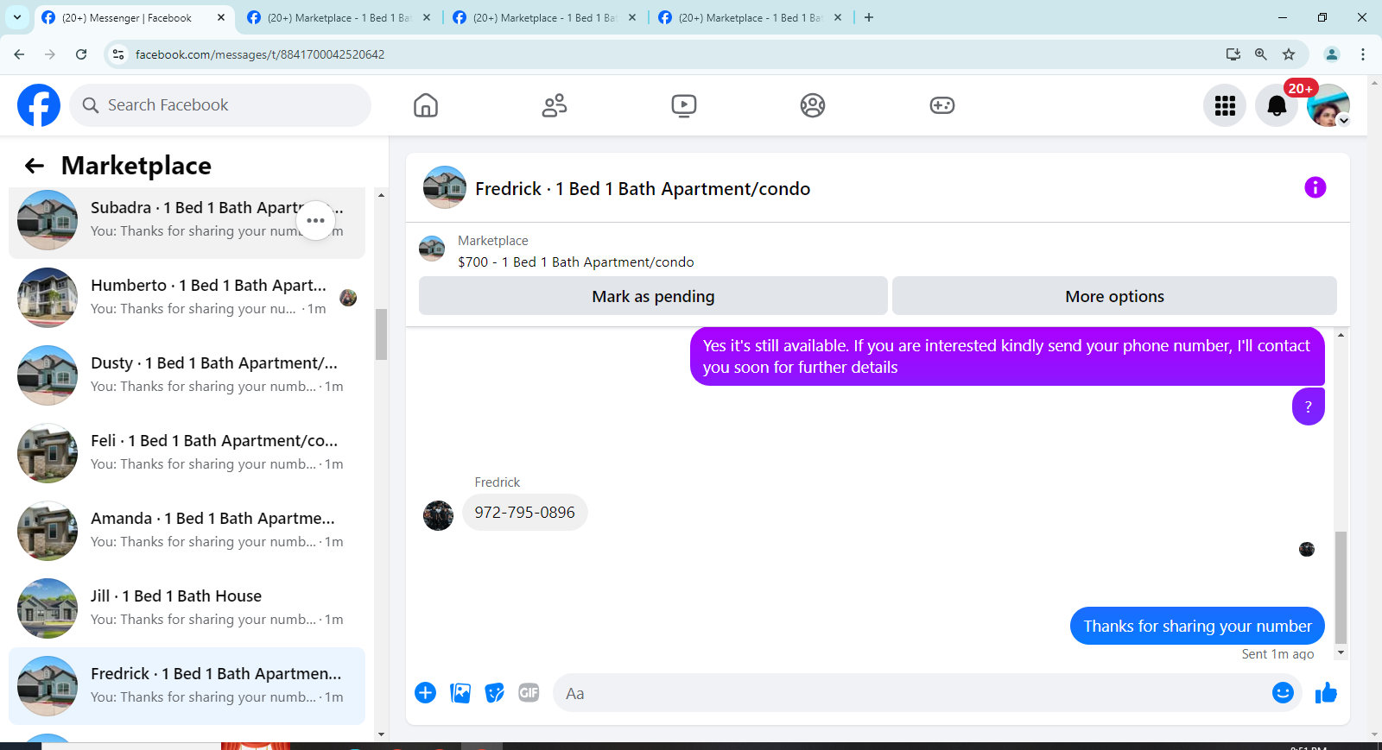Open the Chrome three-dot menu

pos(1363,54)
